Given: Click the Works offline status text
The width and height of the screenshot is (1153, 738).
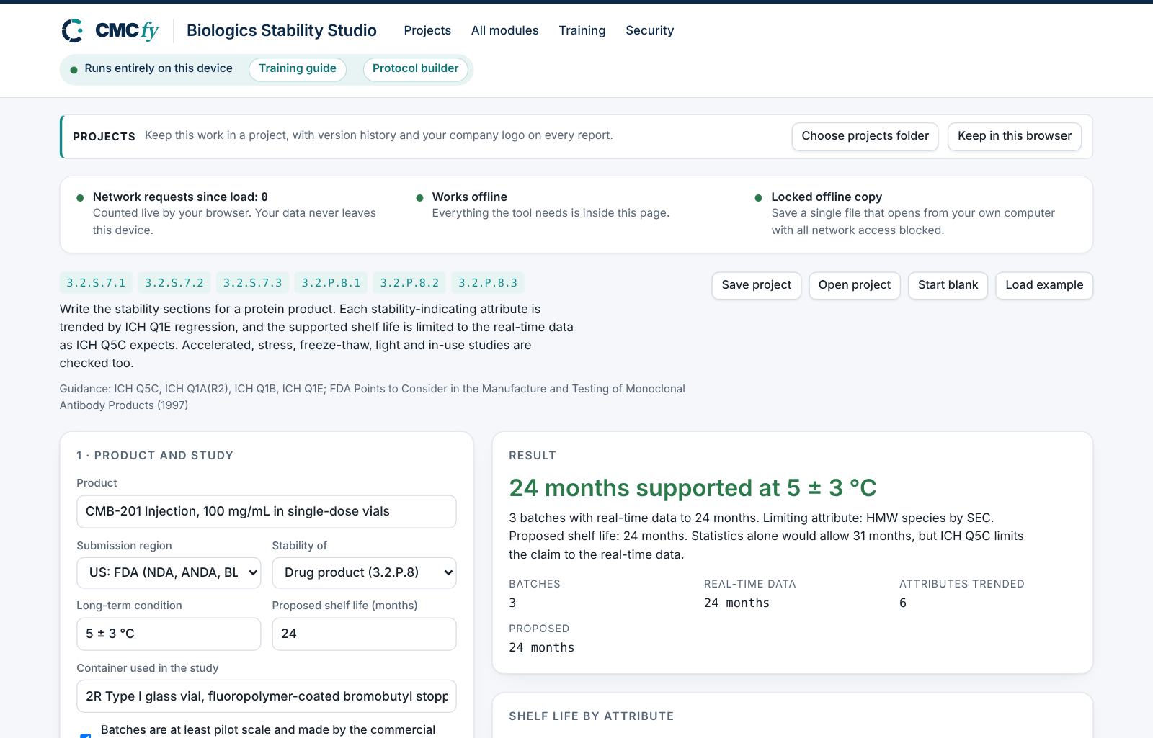Looking at the screenshot, I should tap(469, 197).
